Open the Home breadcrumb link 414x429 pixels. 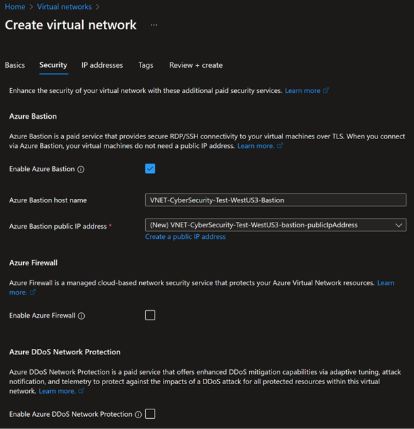tap(15, 7)
